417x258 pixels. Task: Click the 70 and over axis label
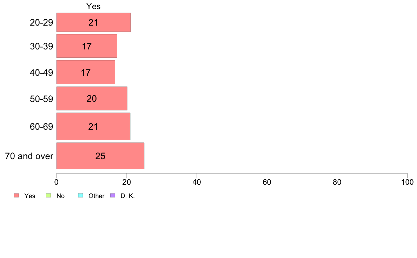[29, 156]
